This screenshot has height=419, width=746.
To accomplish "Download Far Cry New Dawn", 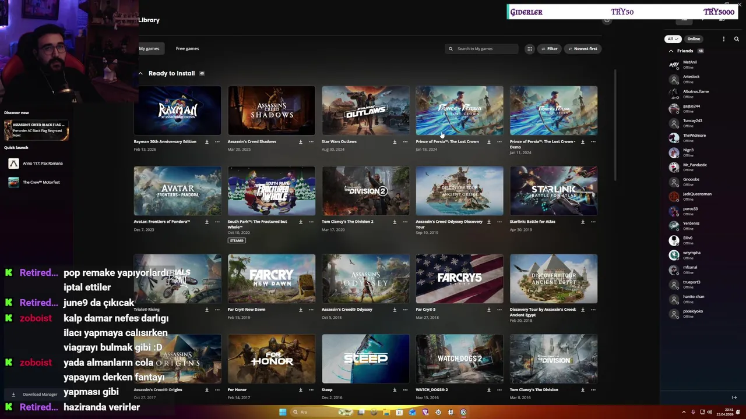I will tap(301, 310).
